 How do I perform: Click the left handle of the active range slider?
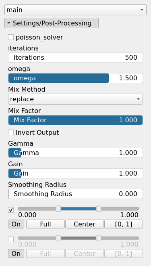click(58, 209)
